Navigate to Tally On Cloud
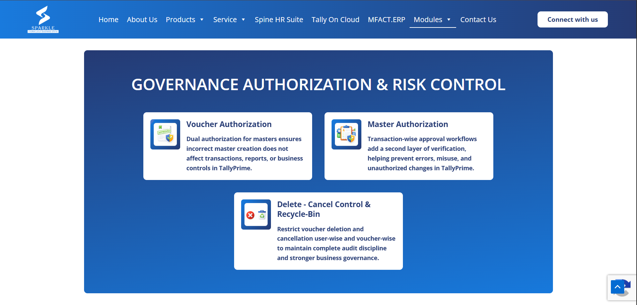637x305 pixels. coord(335,19)
